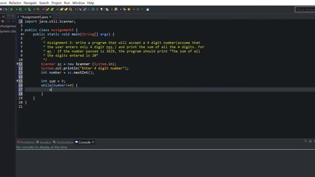Image resolution: width=315 pixels, height=177 pixels.
Task: Close the Assignment5.java editor tab
Action: (x=50, y=17)
